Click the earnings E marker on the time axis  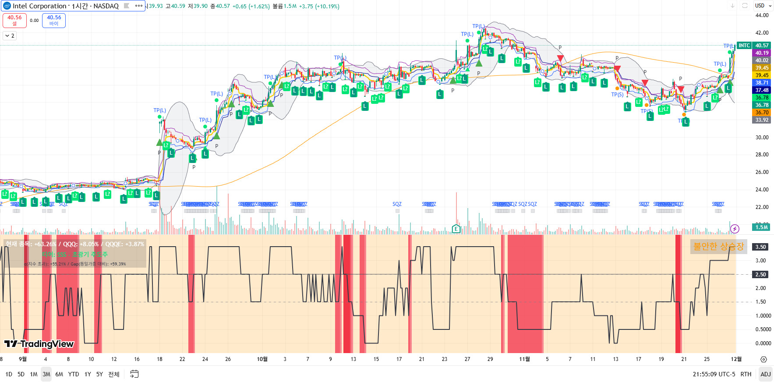click(x=456, y=229)
